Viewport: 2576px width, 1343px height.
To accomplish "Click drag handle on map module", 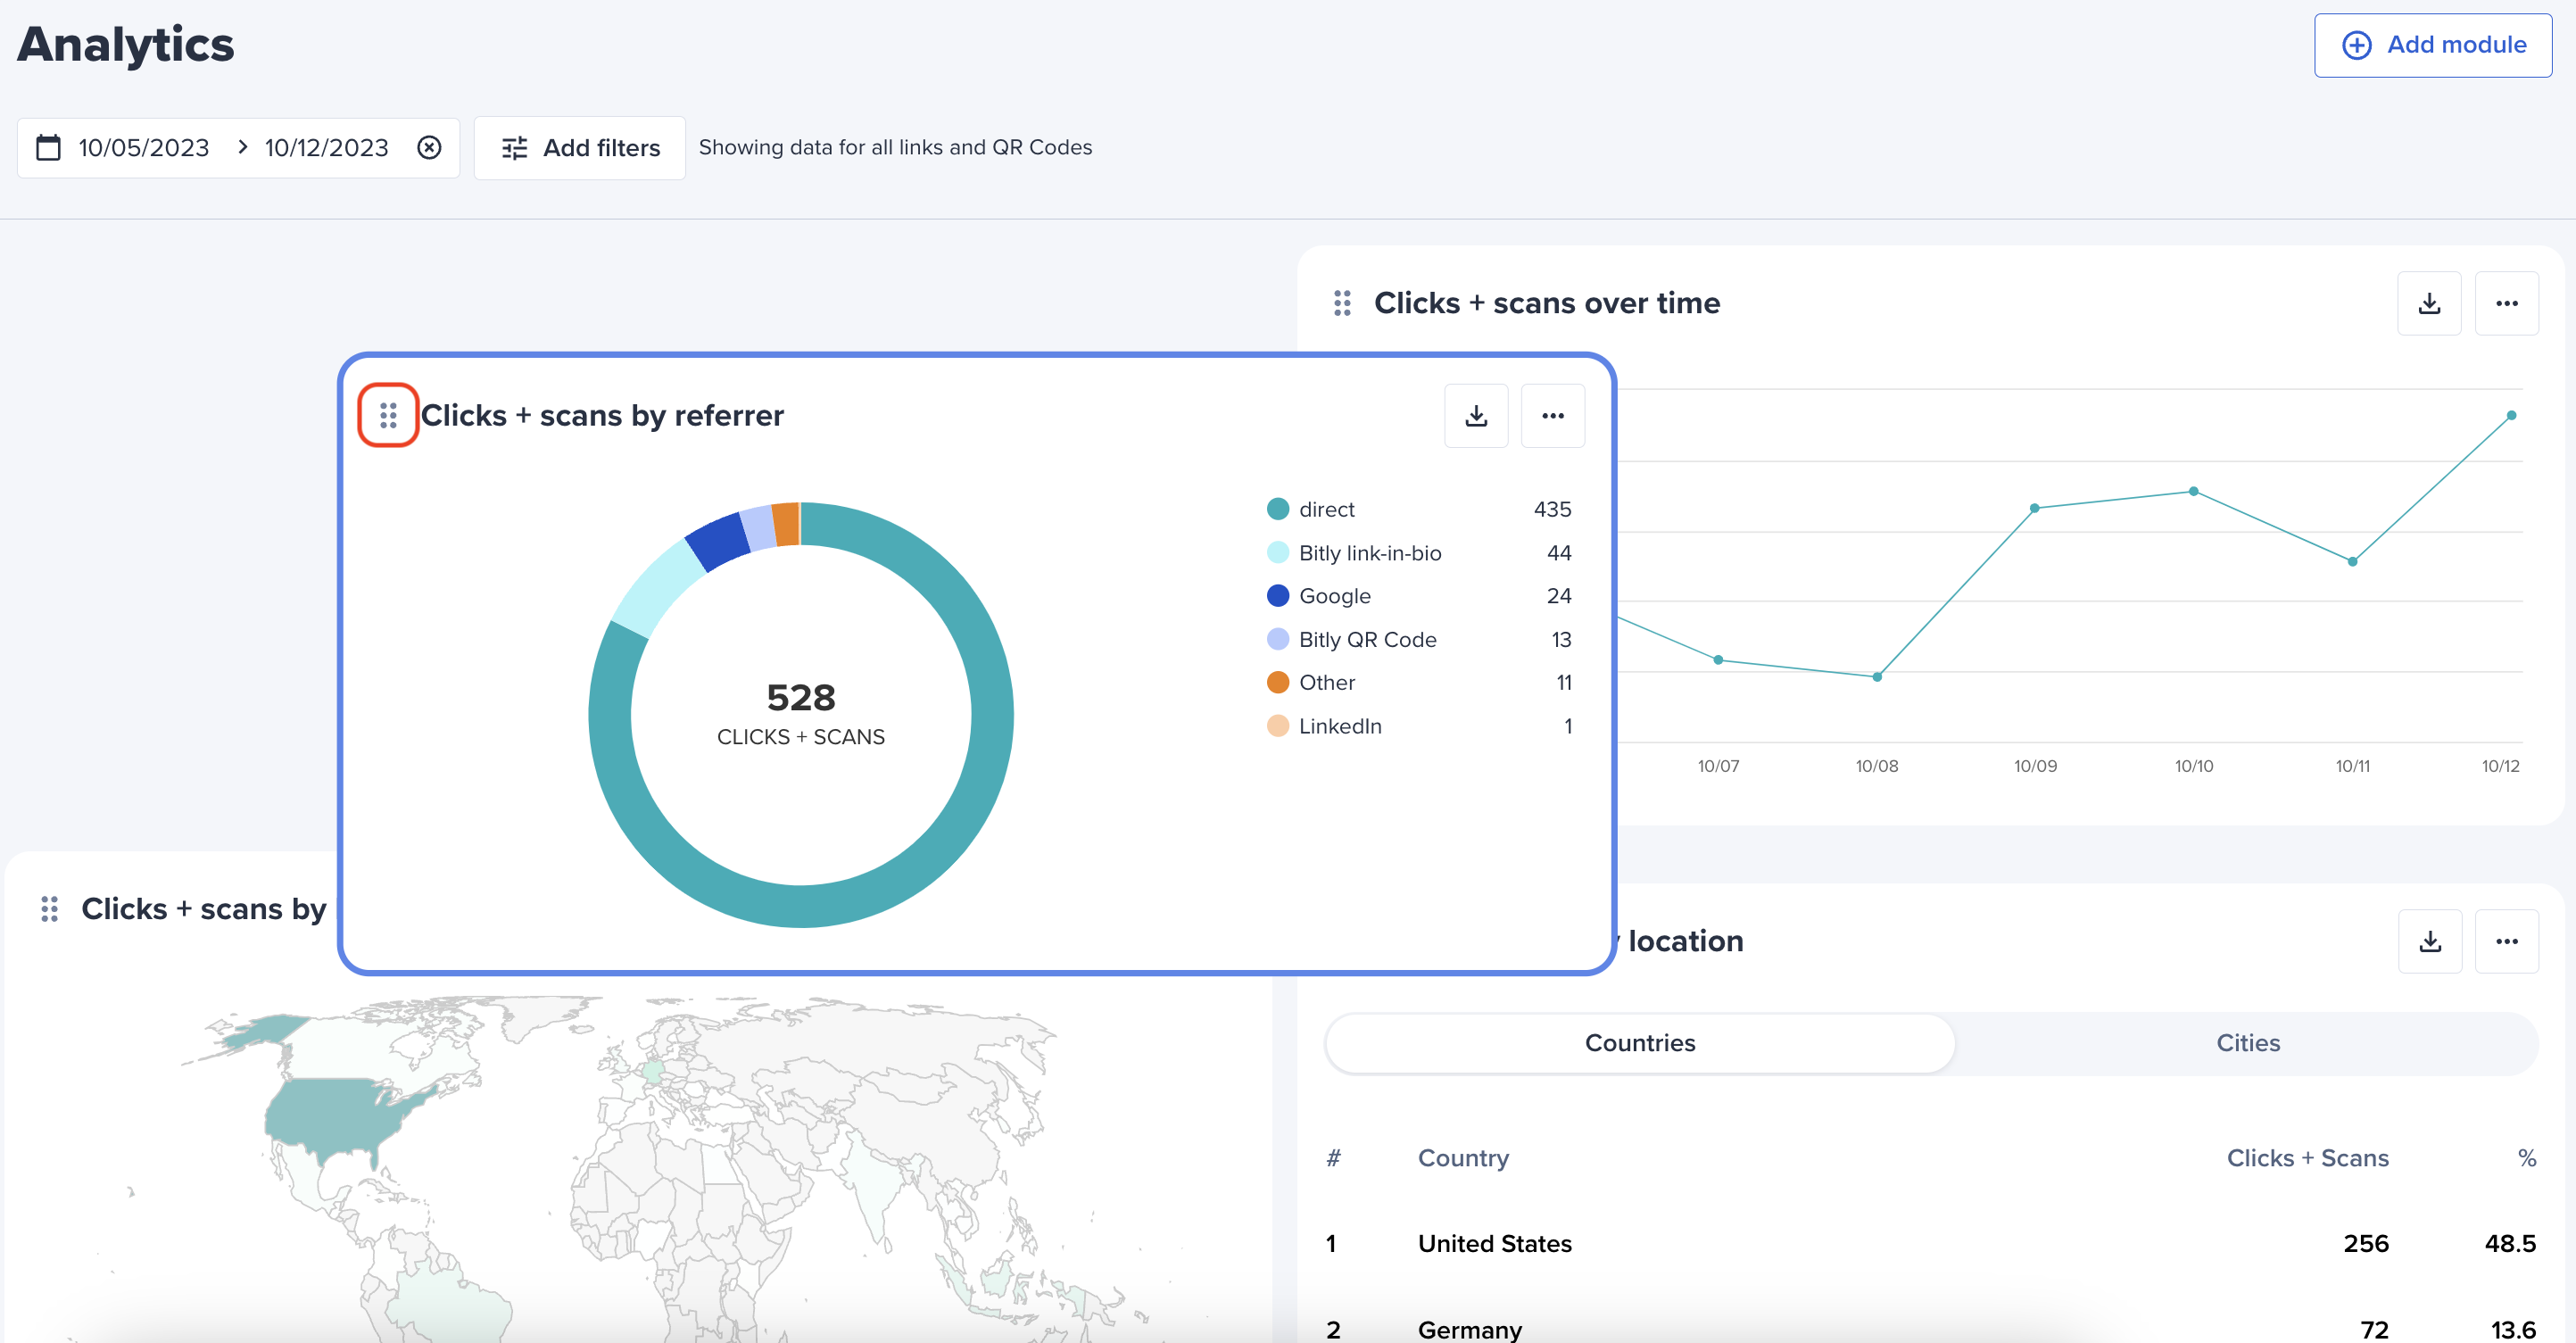I will tap(49, 909).
